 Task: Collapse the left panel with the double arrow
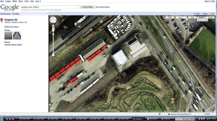[x=47, y=14]
